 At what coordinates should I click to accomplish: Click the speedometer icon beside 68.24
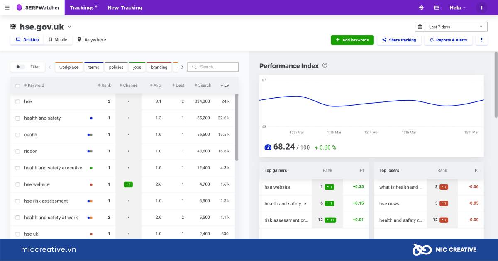pos(268,147)
